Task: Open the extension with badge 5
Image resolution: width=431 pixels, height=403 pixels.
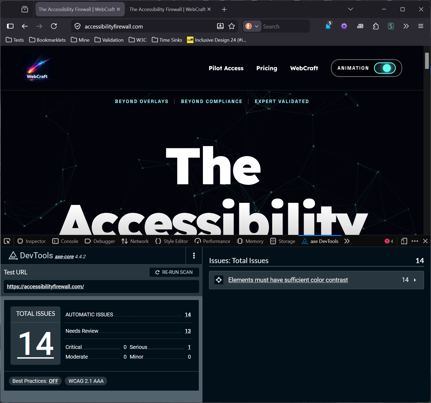Action: point(328,26)
